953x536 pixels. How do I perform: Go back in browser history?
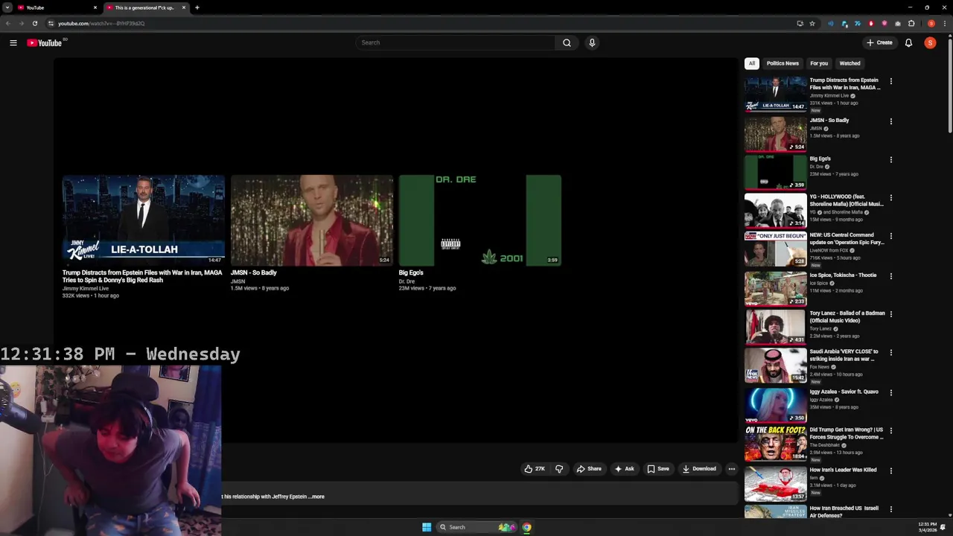[8, 23]
